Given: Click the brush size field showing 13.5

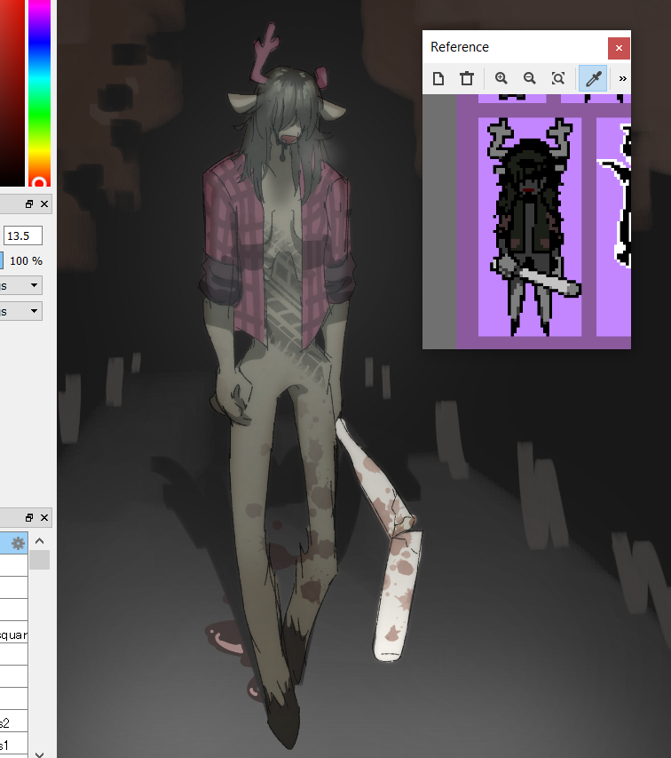Looking at the screenshot, I should coord(23,235).
